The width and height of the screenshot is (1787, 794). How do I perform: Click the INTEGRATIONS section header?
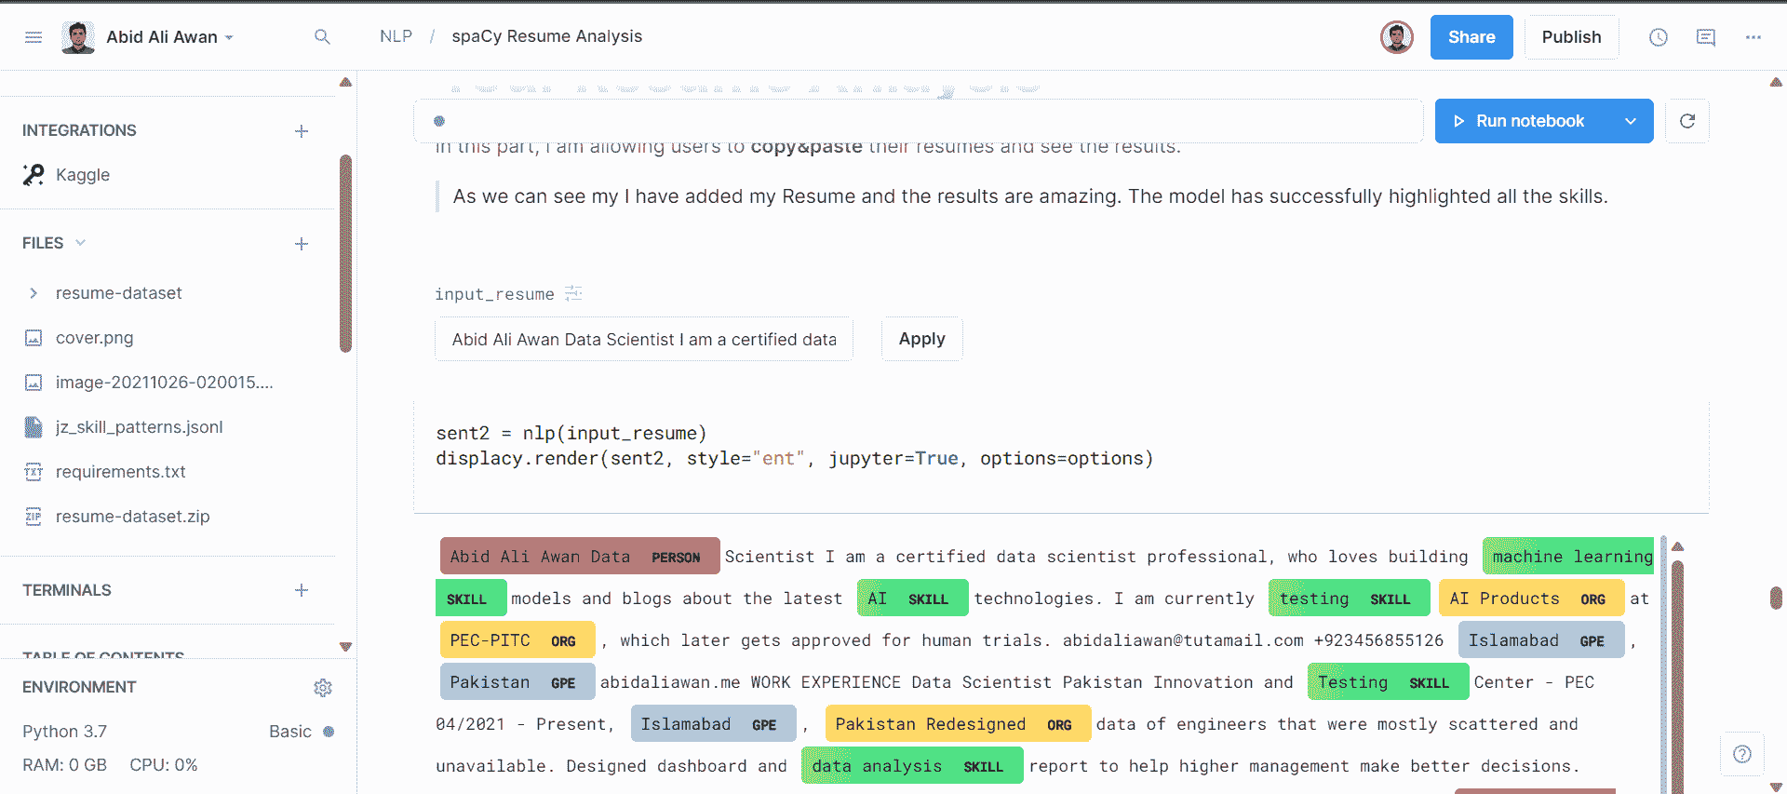79,130
